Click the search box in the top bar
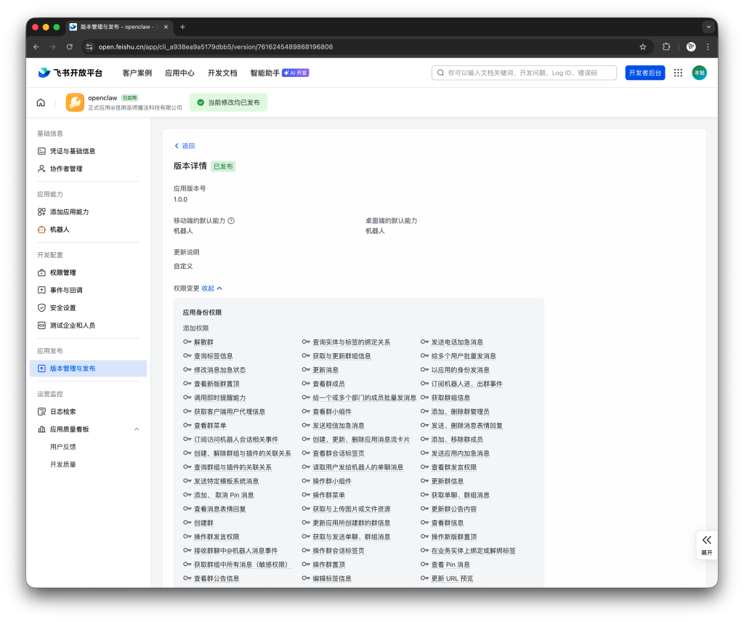 523,73
